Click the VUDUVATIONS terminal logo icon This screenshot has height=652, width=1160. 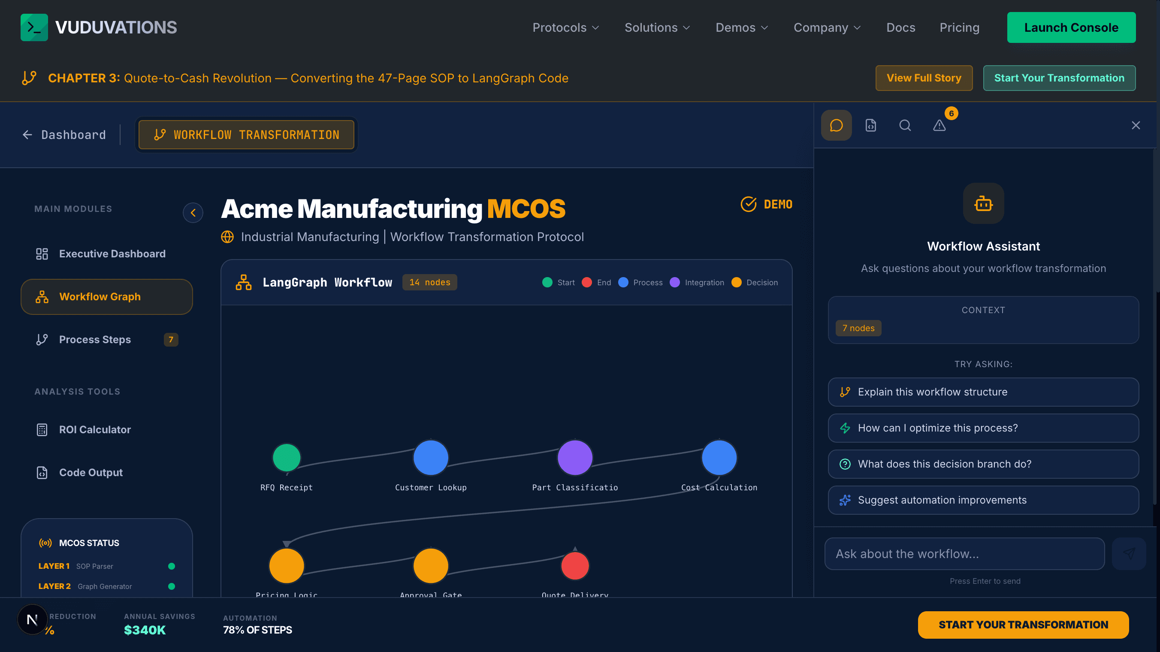coord(34,27)
